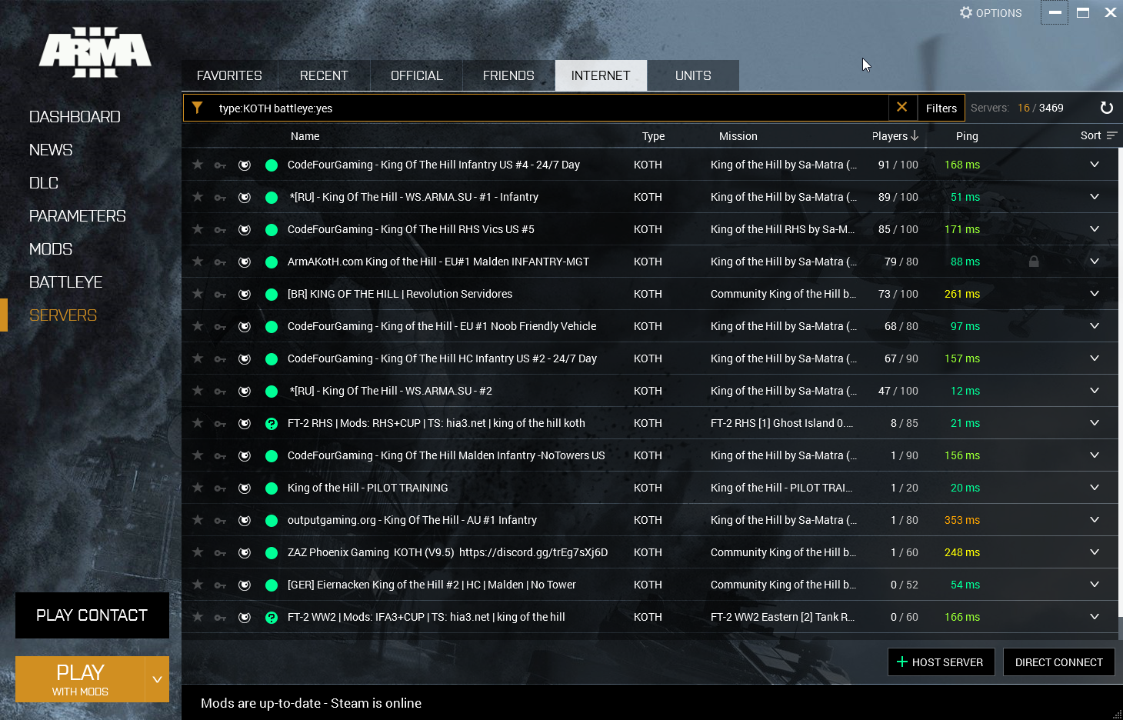Open the Filters panel
This screenshot has height=720, width=1123.
941,108
